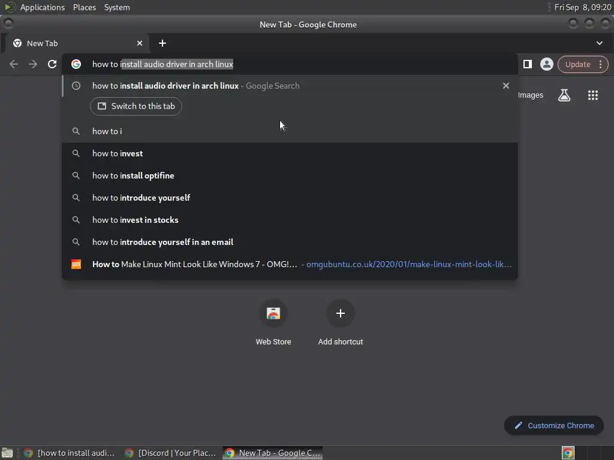The height and width of the screenshot is (460, 614).
Task: Open the Applications menu
Action: [43, 7]
